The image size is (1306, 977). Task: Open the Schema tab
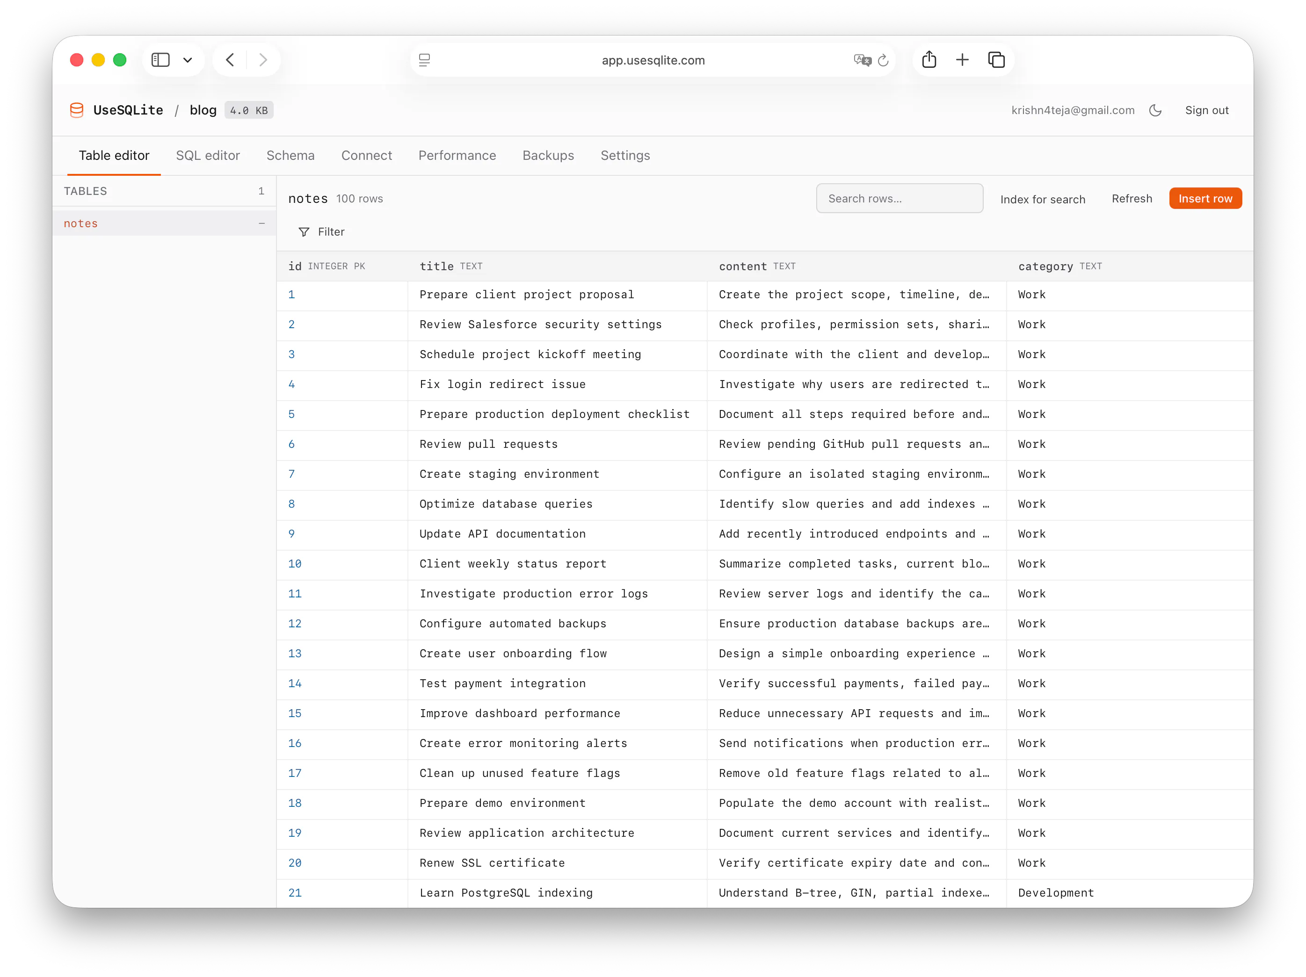(x=290, y=155)
